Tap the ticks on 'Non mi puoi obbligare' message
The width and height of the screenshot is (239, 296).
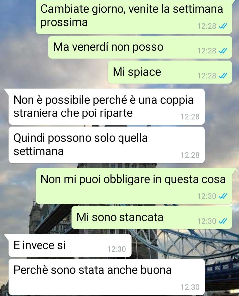pos(223,196)
